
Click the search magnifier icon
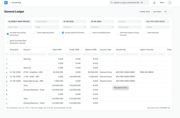coord(112,3)
